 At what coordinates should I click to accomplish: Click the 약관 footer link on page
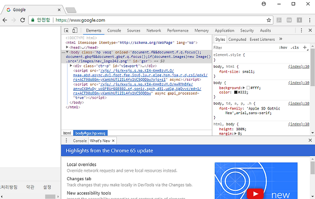30,187
